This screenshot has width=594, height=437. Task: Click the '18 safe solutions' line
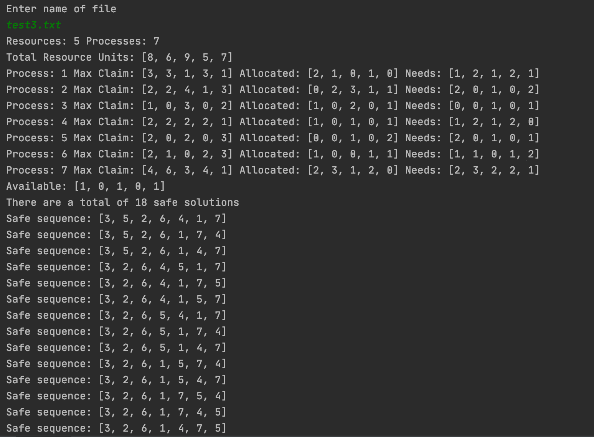[x=122, y=202]
